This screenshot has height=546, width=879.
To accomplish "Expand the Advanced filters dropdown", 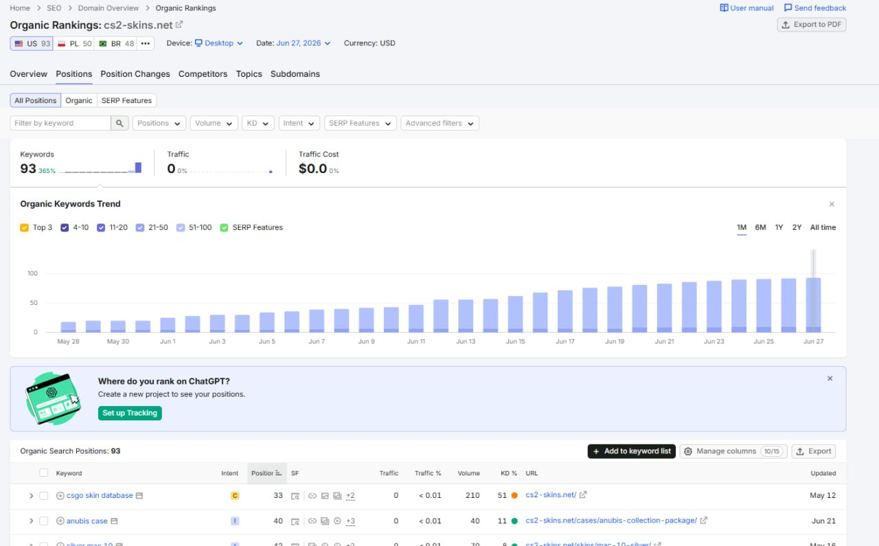I will pos(439,123).
